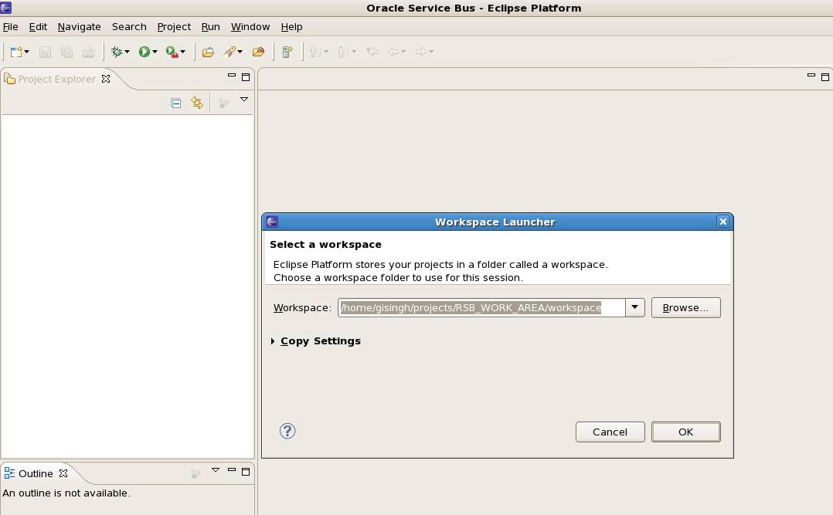Maximize the Project Explorer panel
Image resolution: width=833 pixels, height=515 pixels.
(246, 77)
